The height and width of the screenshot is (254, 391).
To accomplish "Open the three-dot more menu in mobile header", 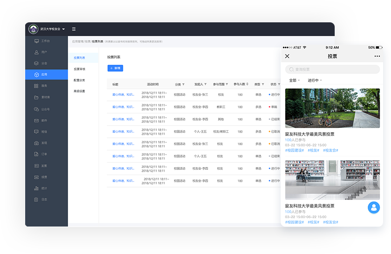I will 377,56.
